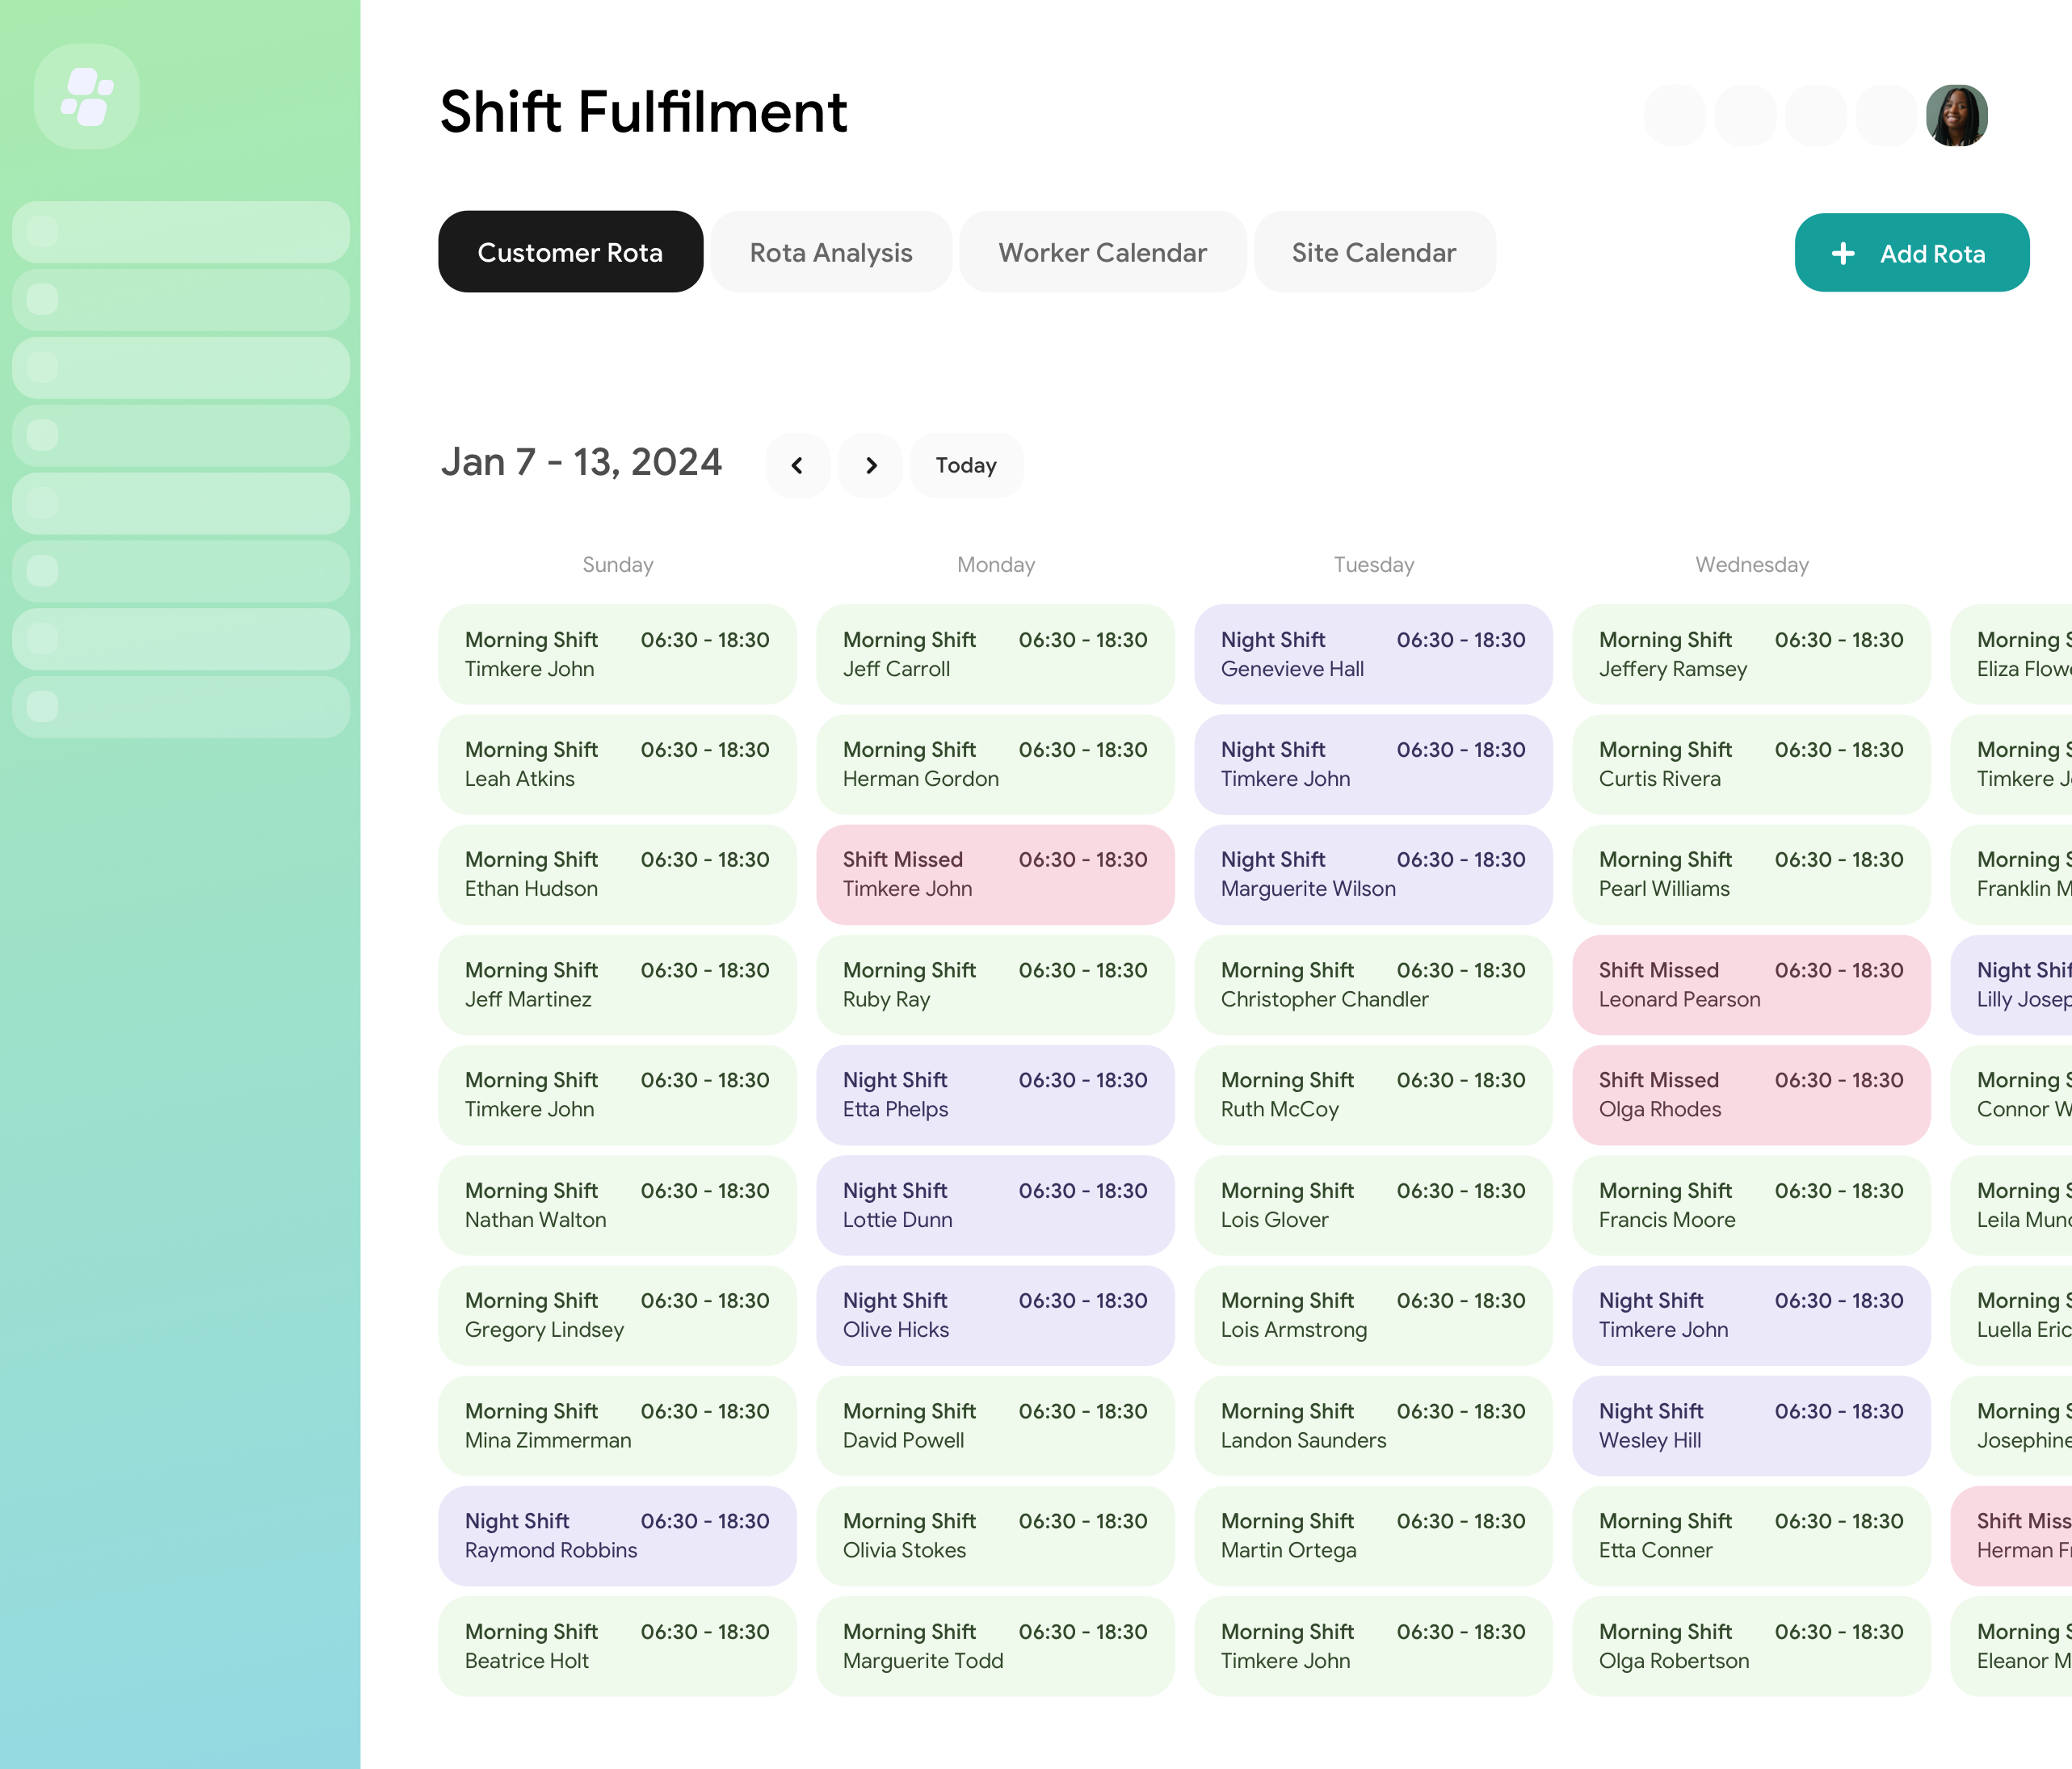
Task: Select the Today shortcut button
Action: [965, 465]
